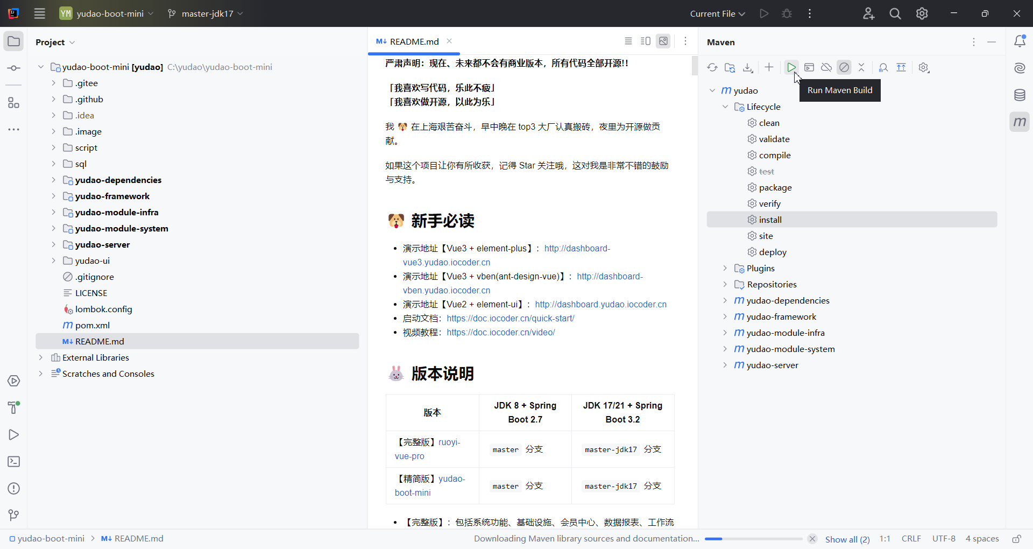1033x549 pixels.
Task: Click editor vertical scrollbar thumb
Action: [695, 65]
